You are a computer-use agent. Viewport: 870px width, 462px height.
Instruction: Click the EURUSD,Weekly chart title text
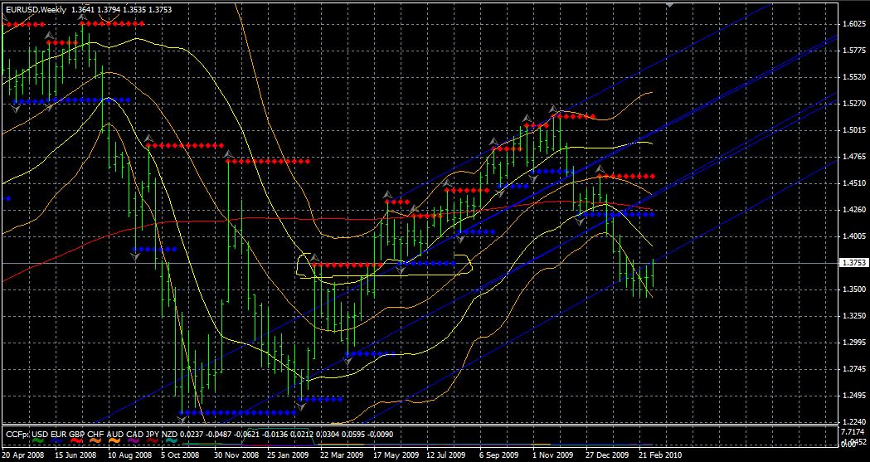pyautogui.click(x=36, y=9)
